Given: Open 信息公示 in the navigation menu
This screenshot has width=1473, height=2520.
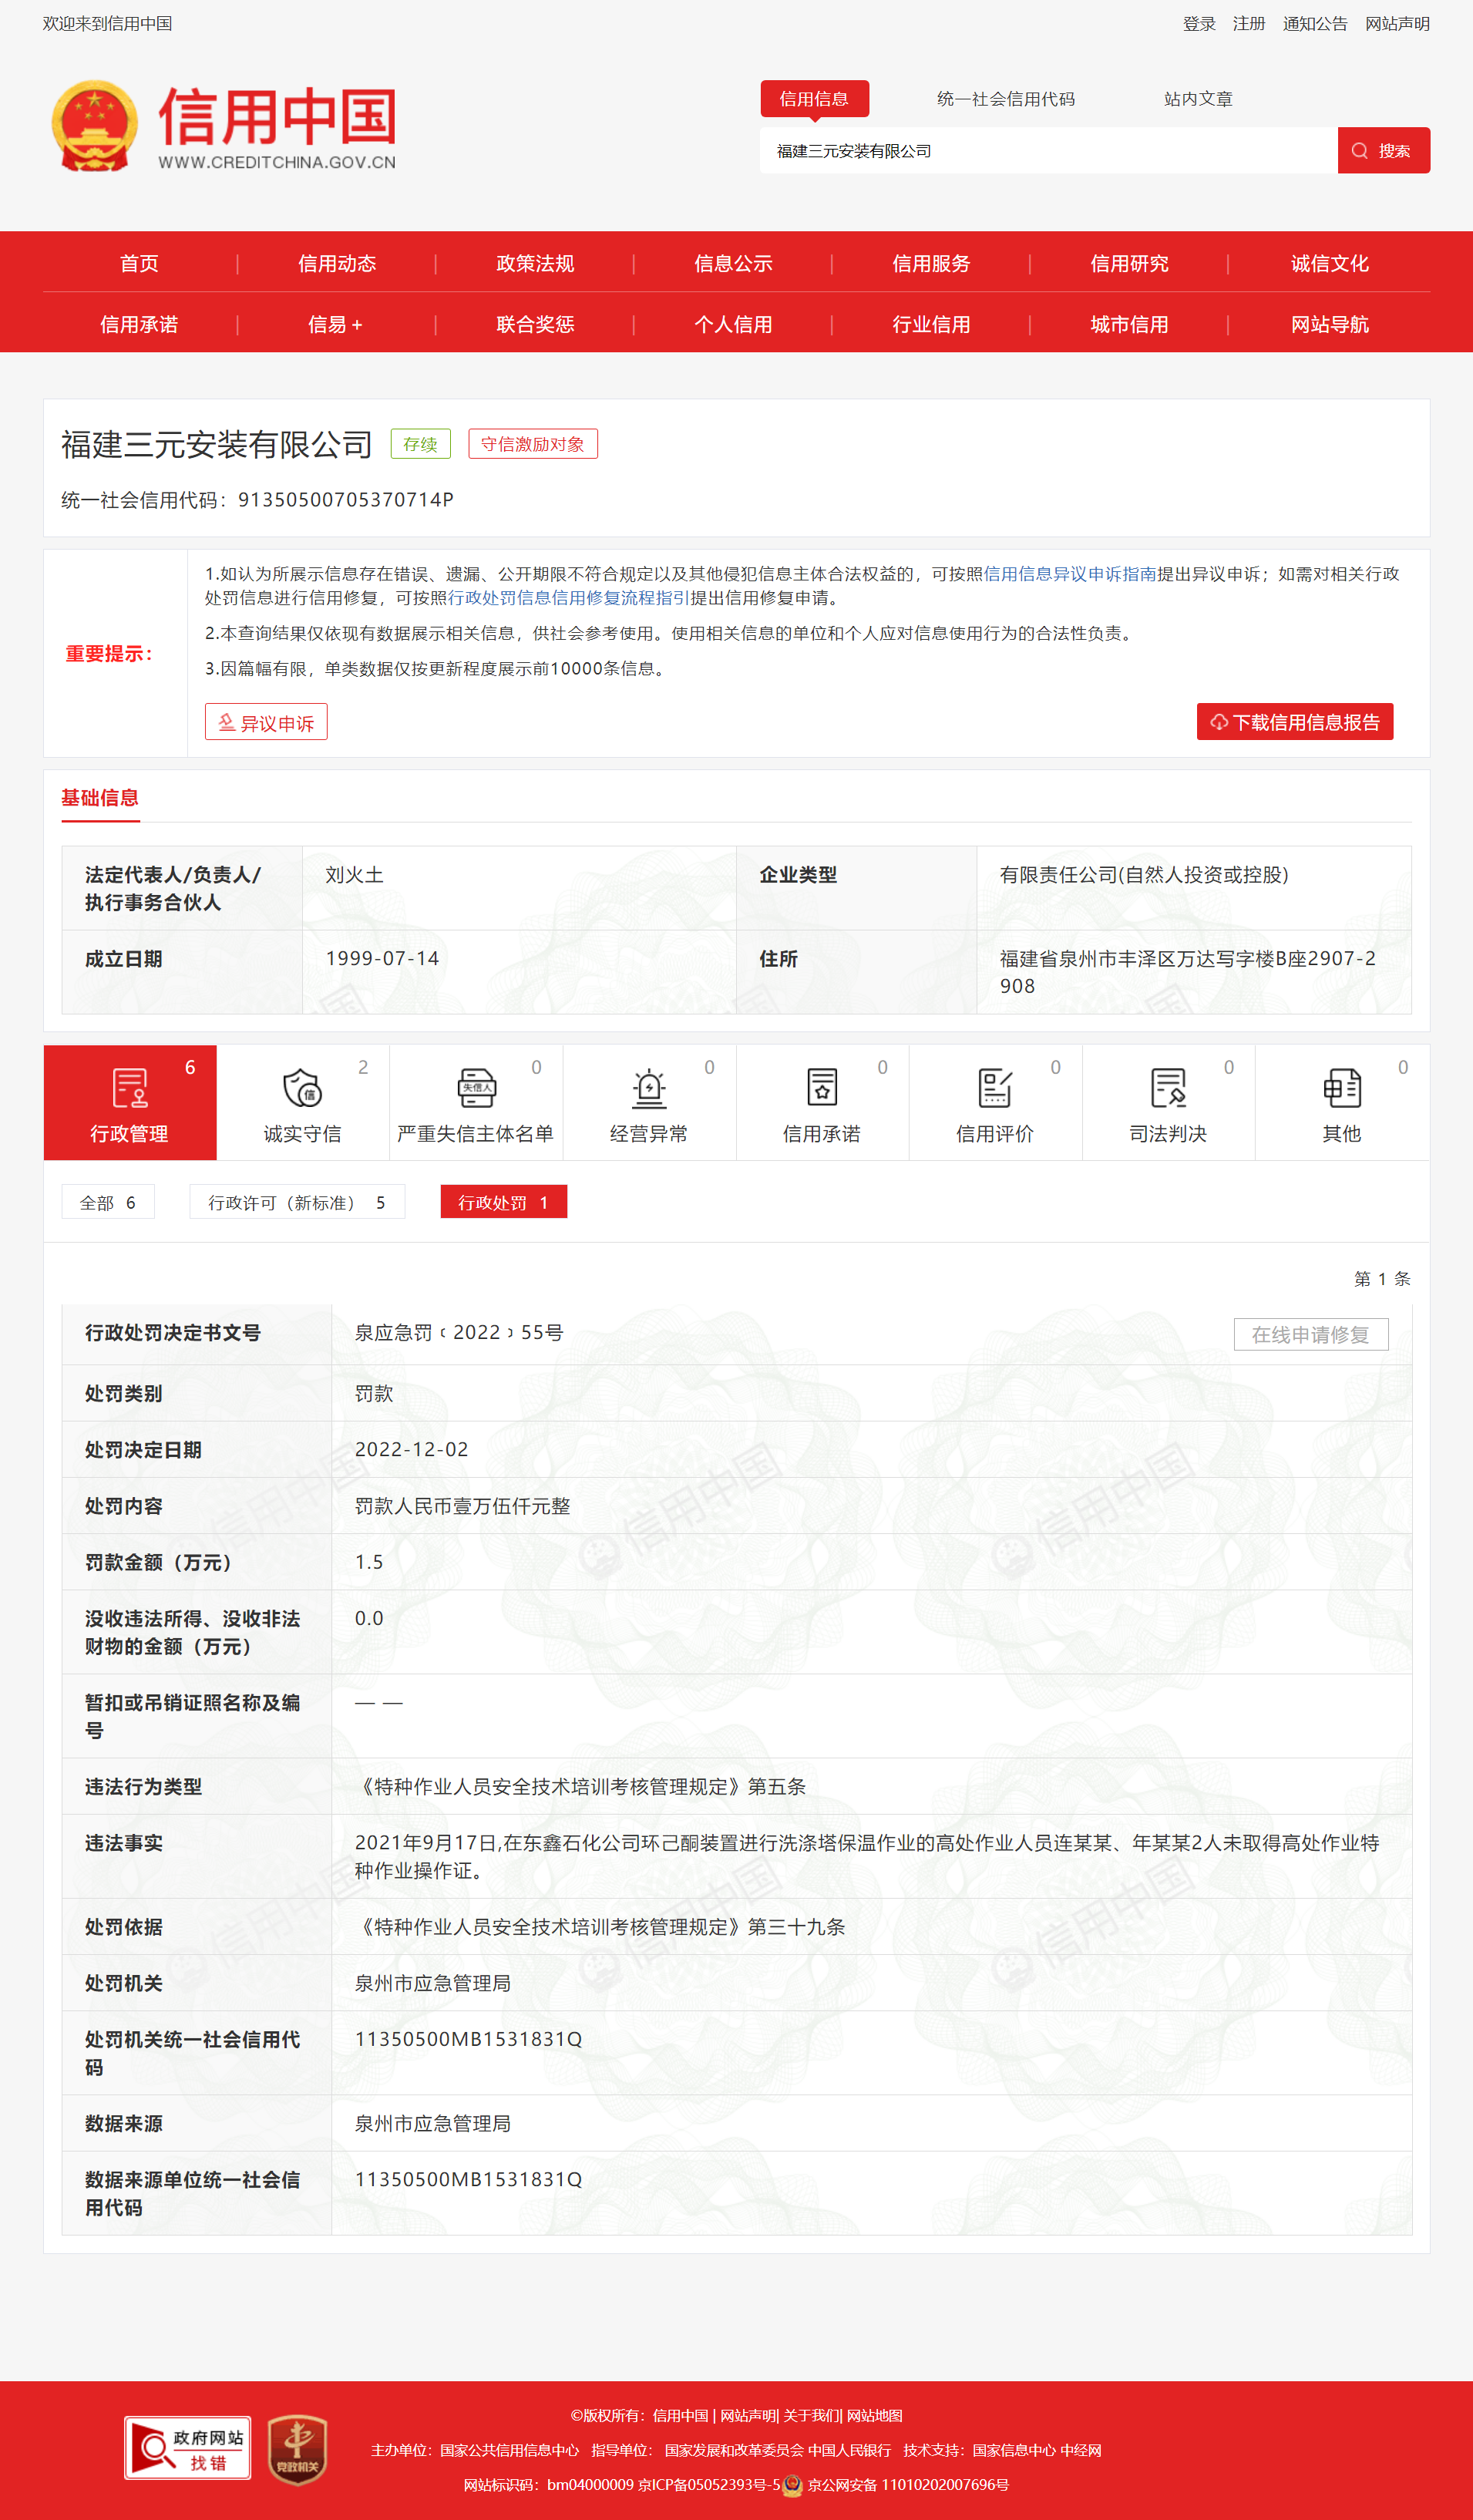Looking at the screenshot, I should (733, 263).
